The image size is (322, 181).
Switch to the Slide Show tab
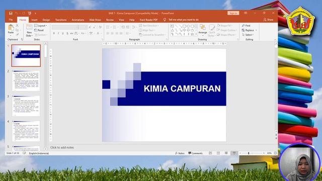[95, 20]
